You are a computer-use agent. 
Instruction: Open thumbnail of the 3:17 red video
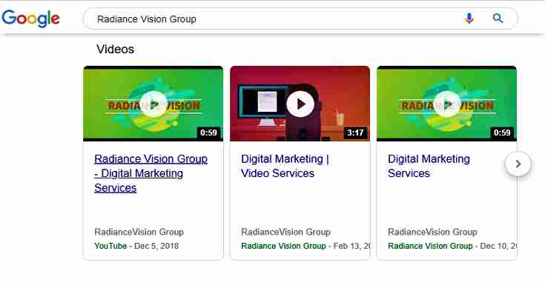click(x=300, y=104)
